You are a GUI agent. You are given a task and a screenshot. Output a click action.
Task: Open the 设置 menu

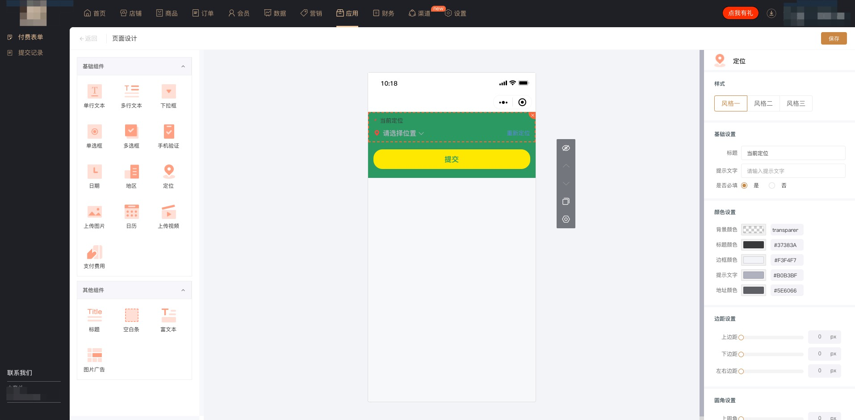[456, 13]
